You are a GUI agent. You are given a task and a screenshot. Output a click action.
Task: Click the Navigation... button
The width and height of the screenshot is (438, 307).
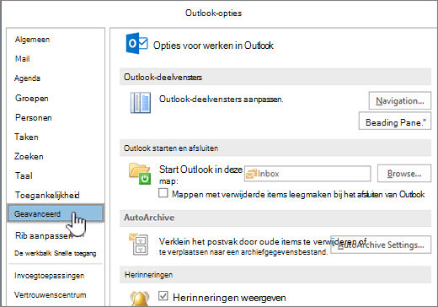[400, 100]
